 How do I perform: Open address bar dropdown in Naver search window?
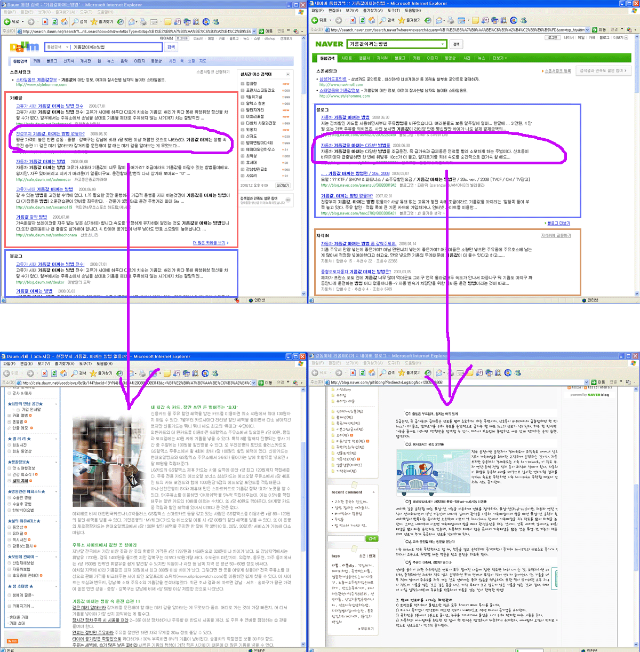coord(588,29)
